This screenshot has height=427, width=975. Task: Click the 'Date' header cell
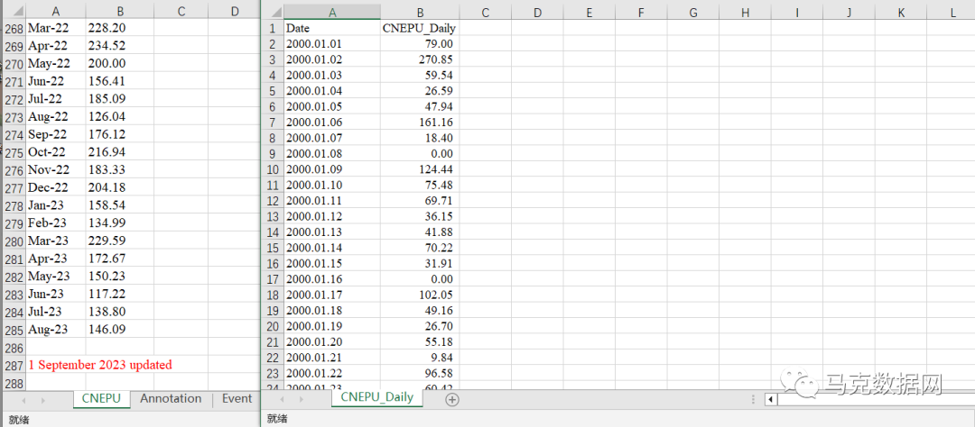[x=332, y=28]
